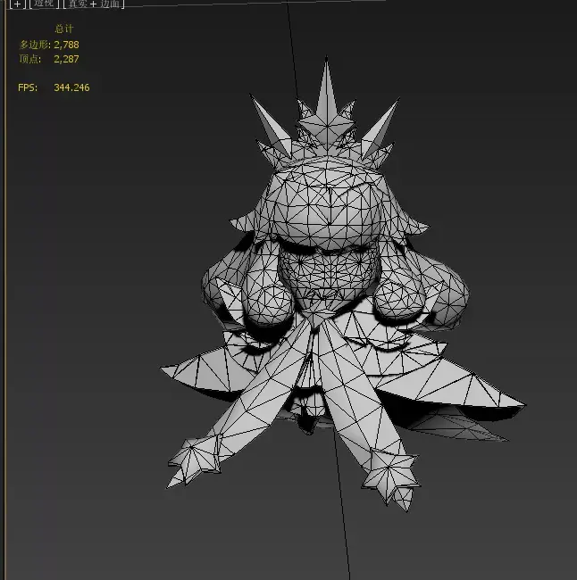
Task: Open the 透视 perspective view menu
Action: [x=44, y=4]
